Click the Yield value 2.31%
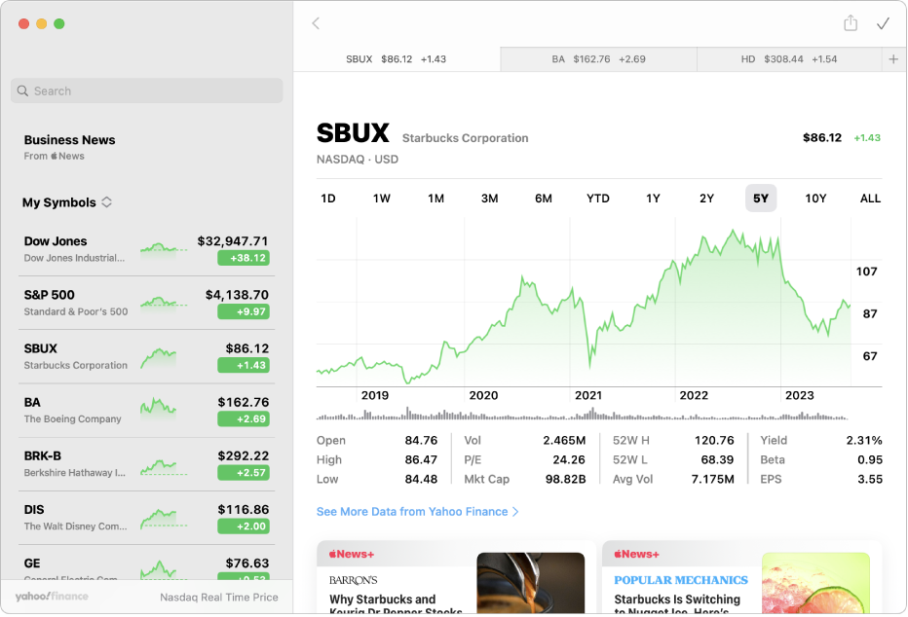The height and width of the screenshot is (617, 908). [x=864, y=441]
